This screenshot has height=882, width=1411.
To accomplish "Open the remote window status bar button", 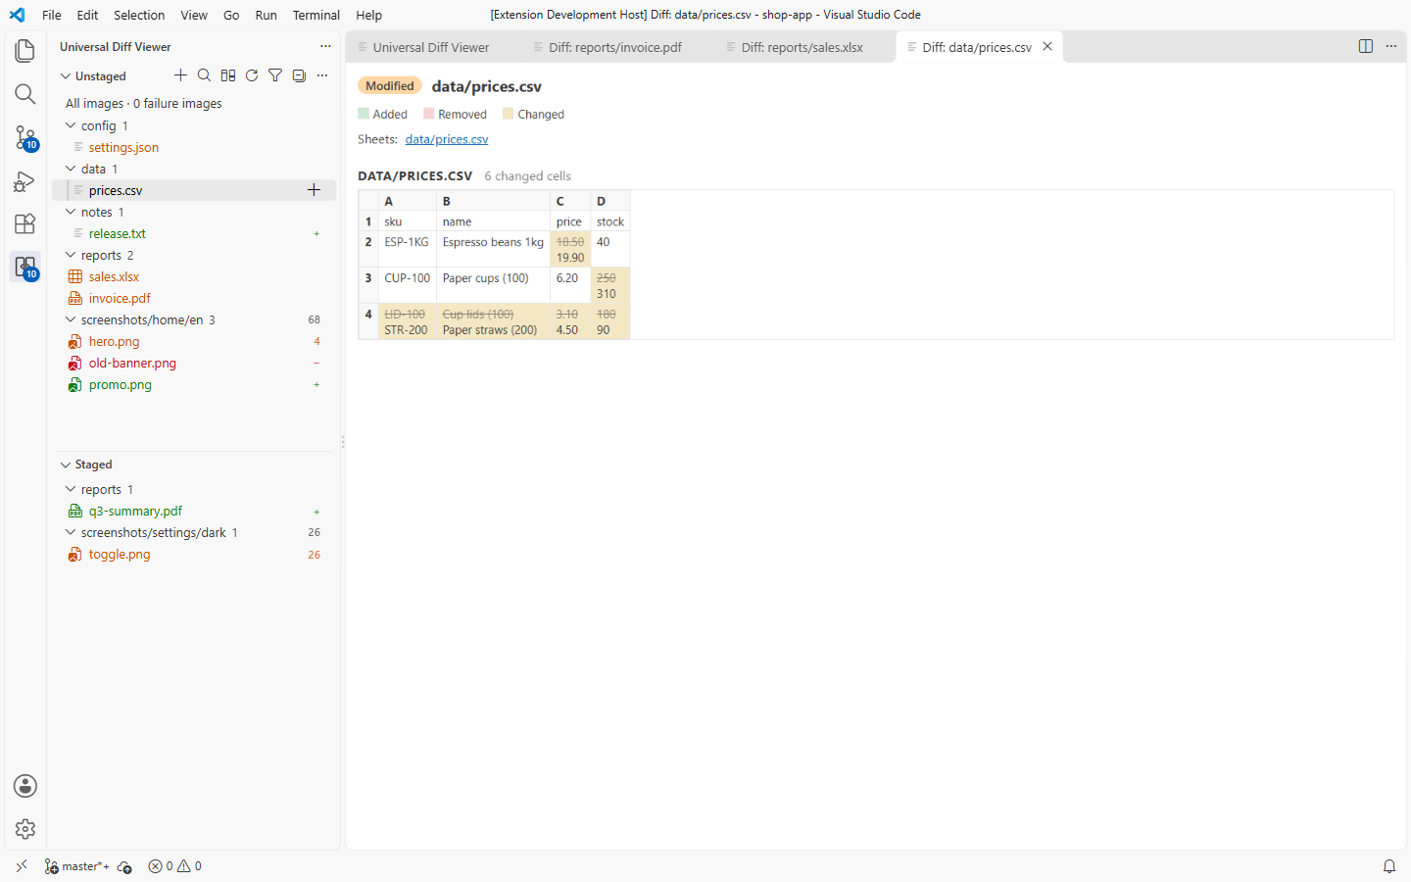I will tap(22, 866).
